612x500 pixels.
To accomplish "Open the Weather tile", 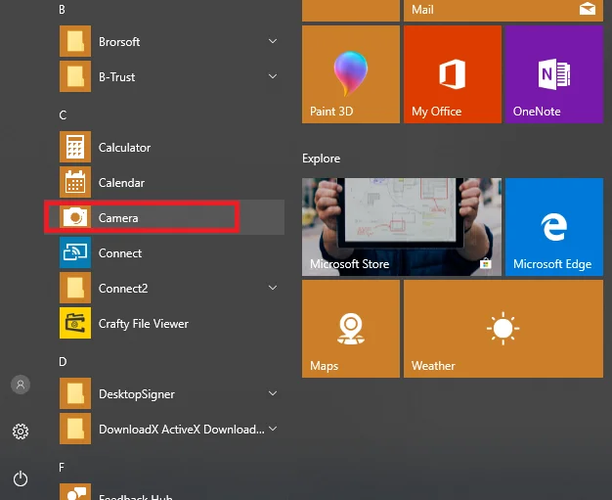I will (503, 329).
